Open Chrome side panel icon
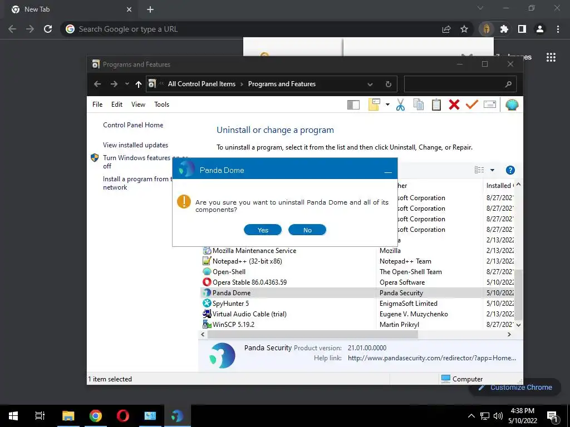 522,29
